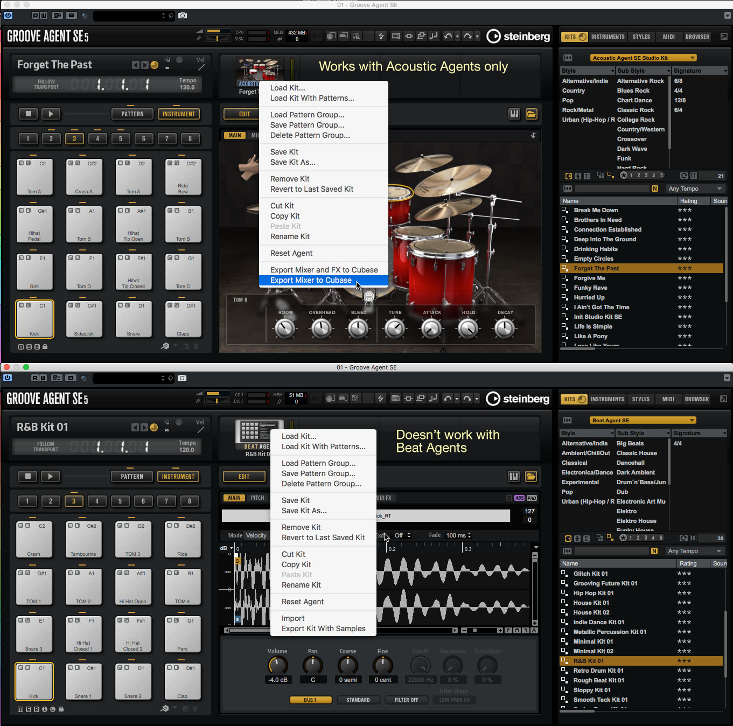Click columns setup icon above Forget The Past kit list
733x726 pixels.
click(694, 176)
